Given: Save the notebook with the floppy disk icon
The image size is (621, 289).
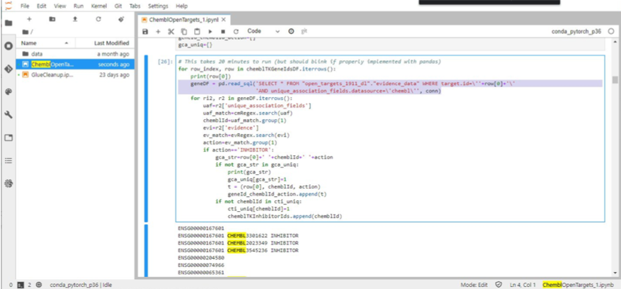Looking at the screenshot, I should 146,32.
